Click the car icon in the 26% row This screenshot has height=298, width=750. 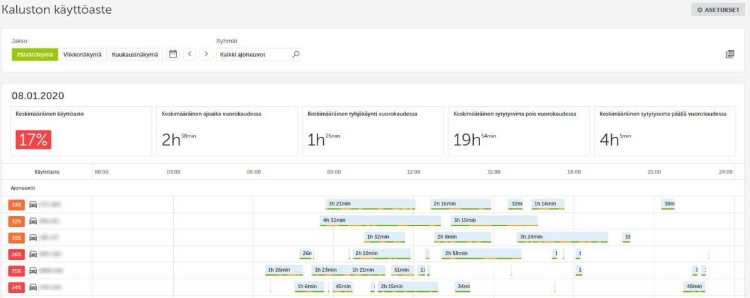point(33,254)
